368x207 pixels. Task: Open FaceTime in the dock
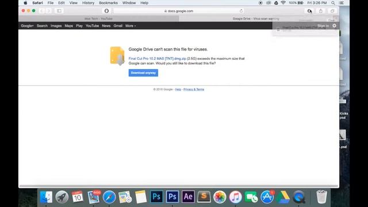tap(251, 197)
